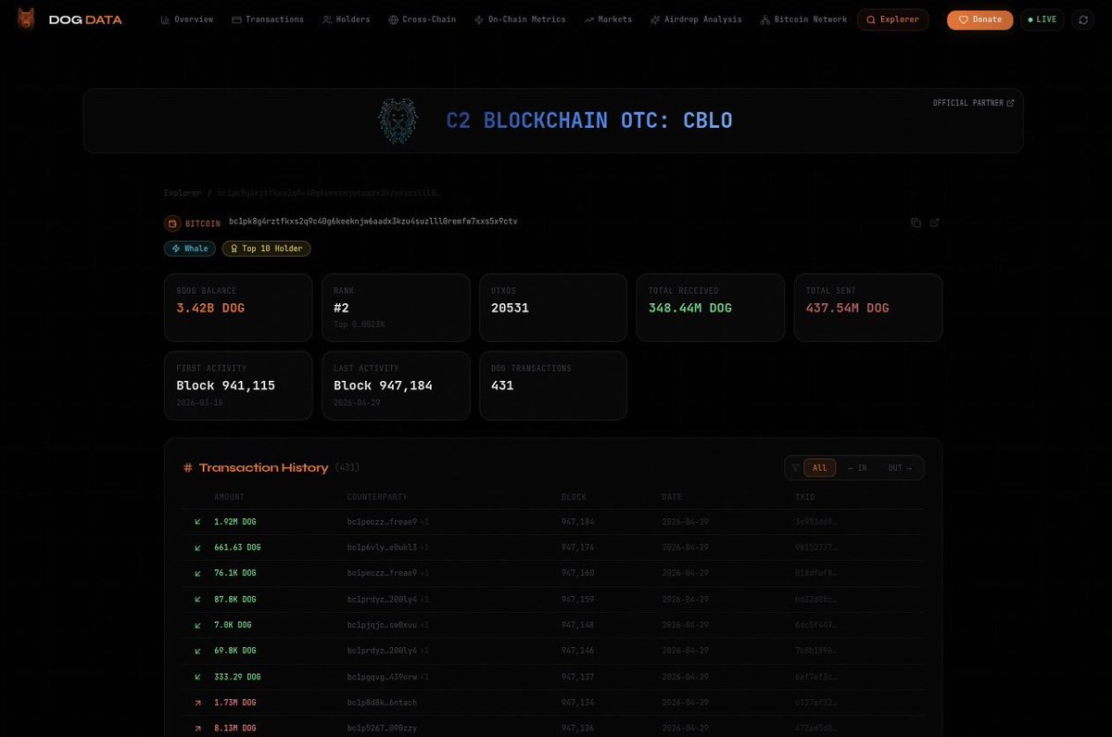Click the Donate button
This screenshot has height=737, width=1112.
pos(979,19)
